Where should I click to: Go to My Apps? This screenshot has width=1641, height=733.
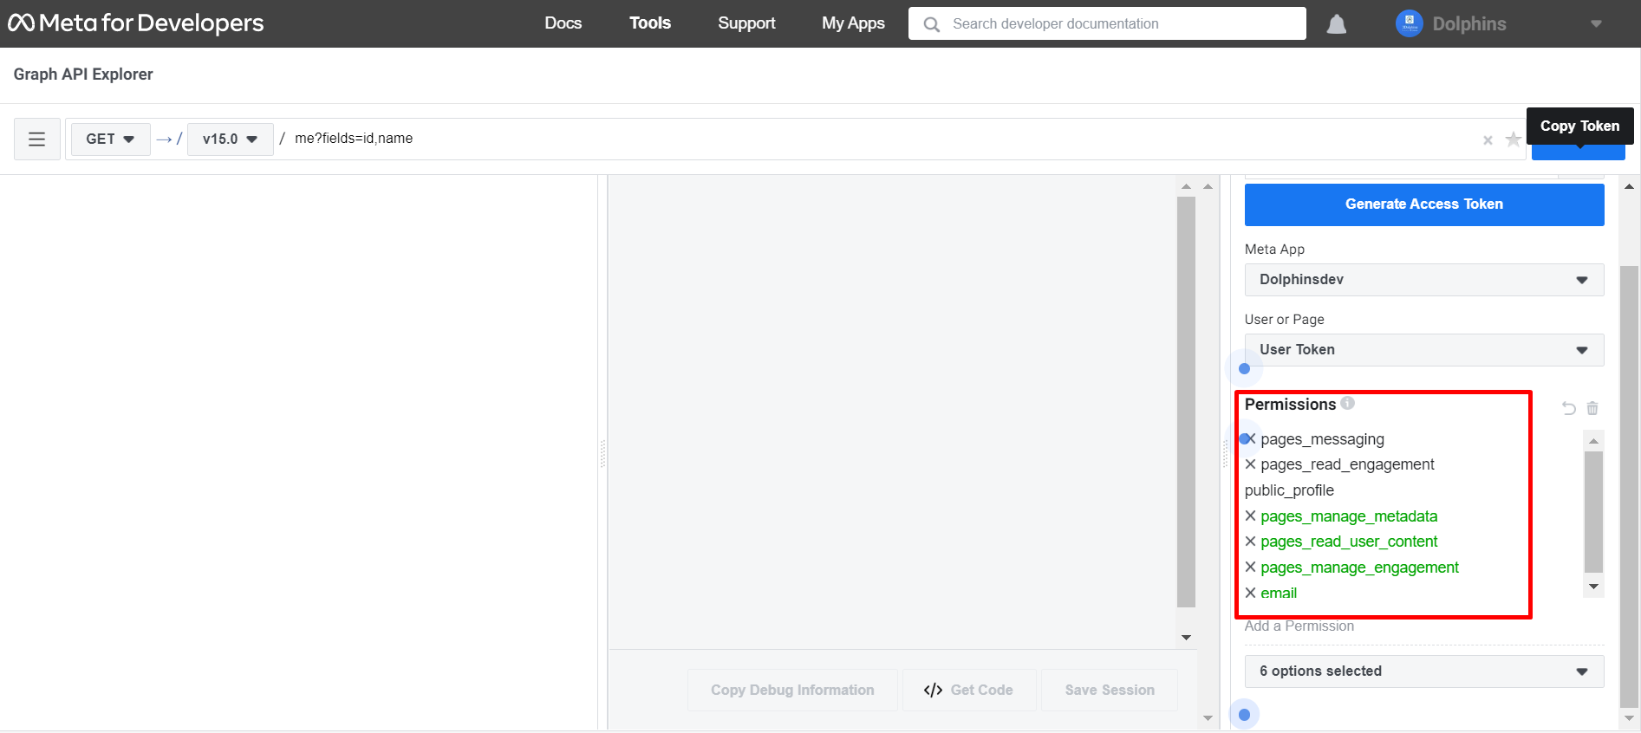point(853,23)
